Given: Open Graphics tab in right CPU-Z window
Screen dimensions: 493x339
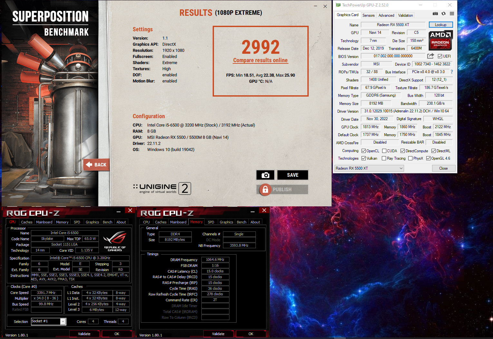Looking at the screenshot, I should point(226,222).
